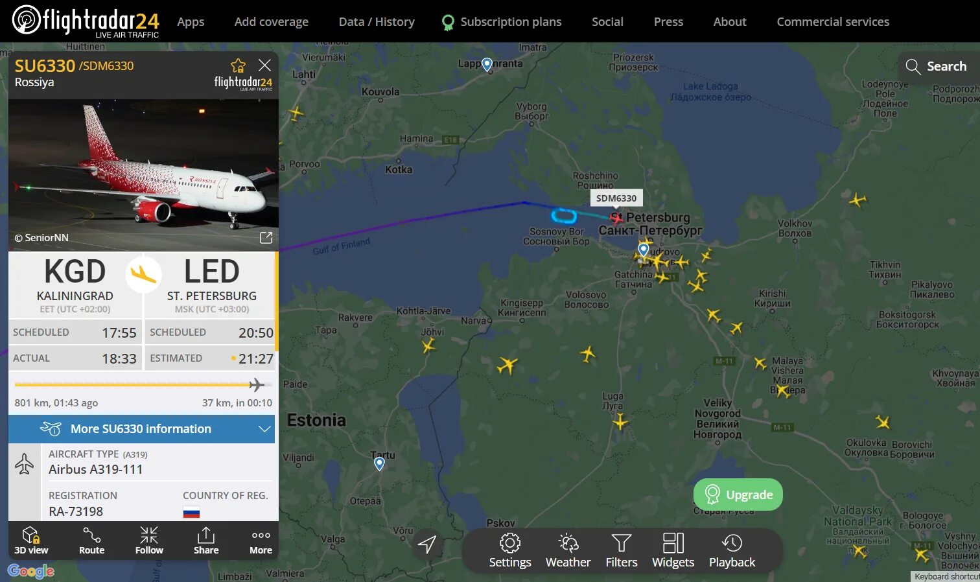
Task: Open the Search box
Action: pos(936,66)
